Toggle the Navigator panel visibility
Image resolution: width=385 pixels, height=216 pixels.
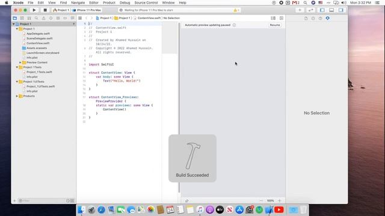322,10
